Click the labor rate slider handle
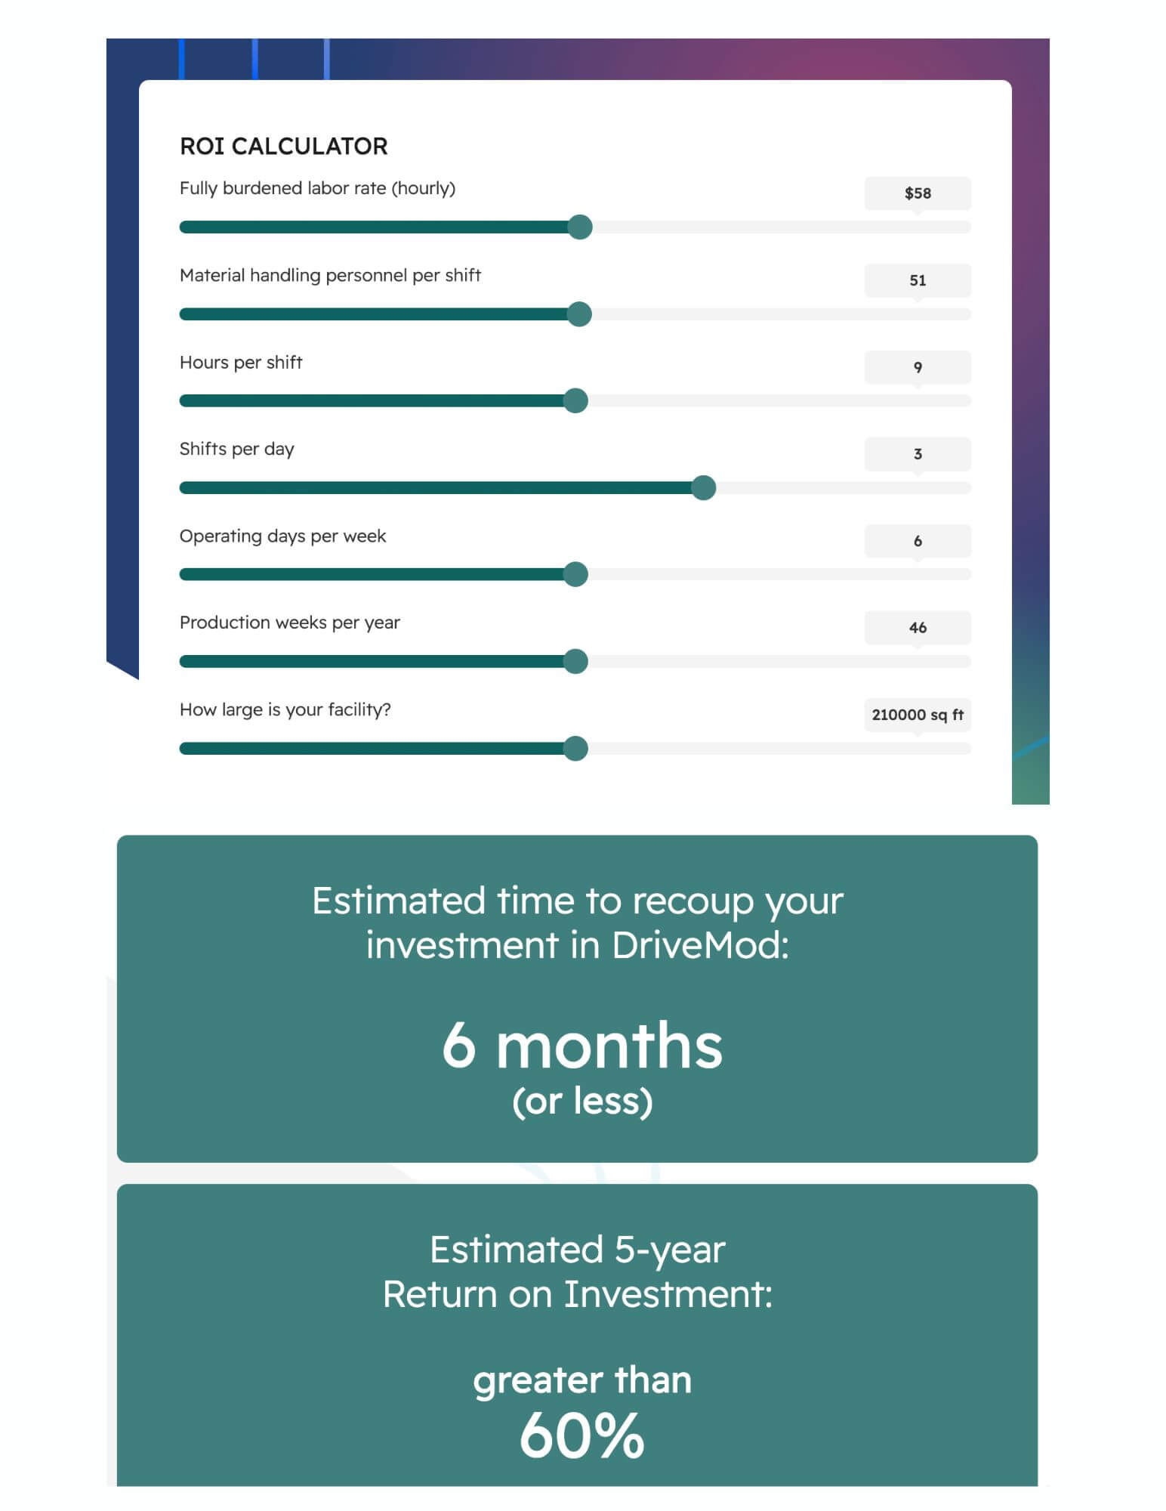The height and width of the screenshot is (1511, 1166). (x=579, y=227)
